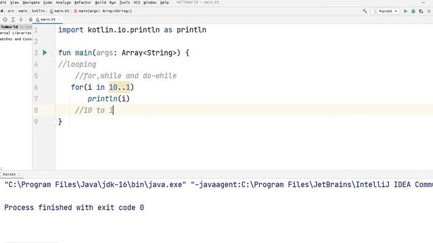Select External Libraries in project tree
This screenshot has width=433, height=243.
(x=16, y=33)
